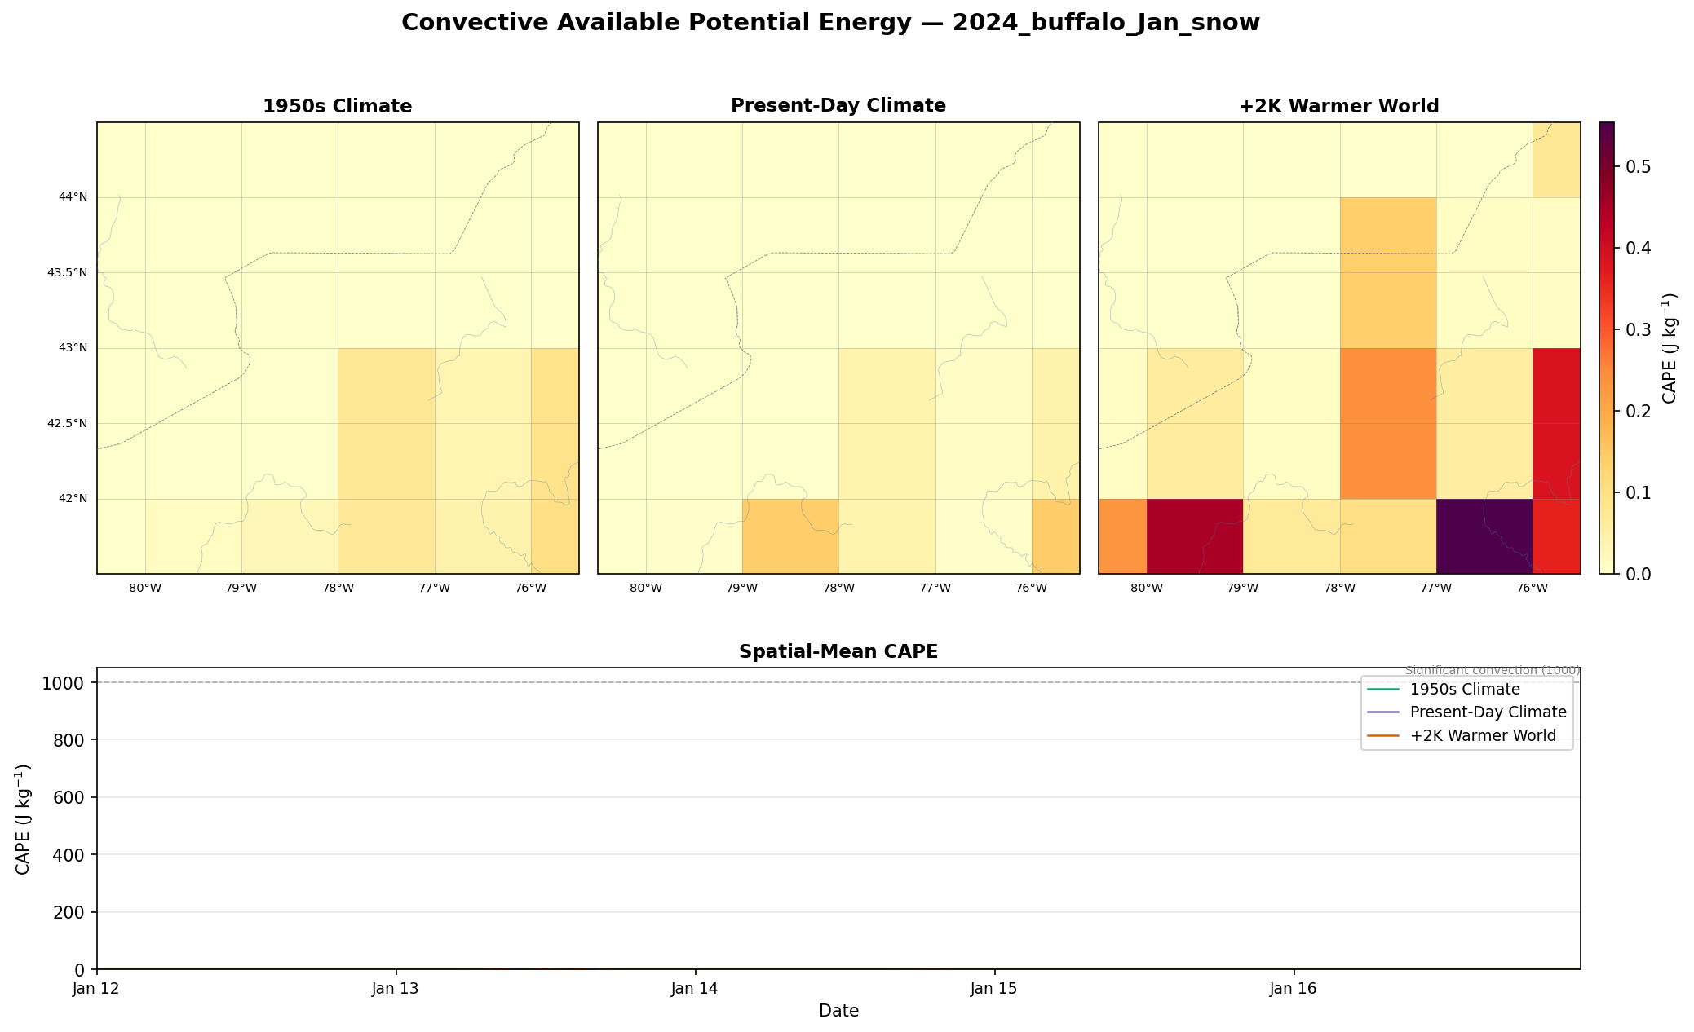Click the Jan 12 tick label
The image size is (1694, 1032).
click(96, 990)
